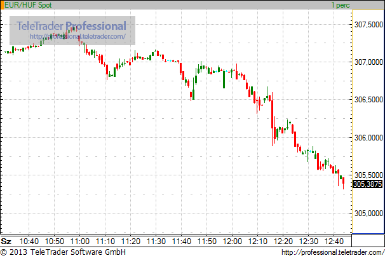This screenshot has height=258, width=385.
Task: Click the 305,5000 price axis label
Action: tap(368, 175)
